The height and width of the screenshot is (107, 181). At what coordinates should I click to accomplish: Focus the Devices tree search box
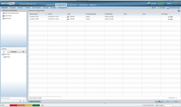tap(14, 98)
